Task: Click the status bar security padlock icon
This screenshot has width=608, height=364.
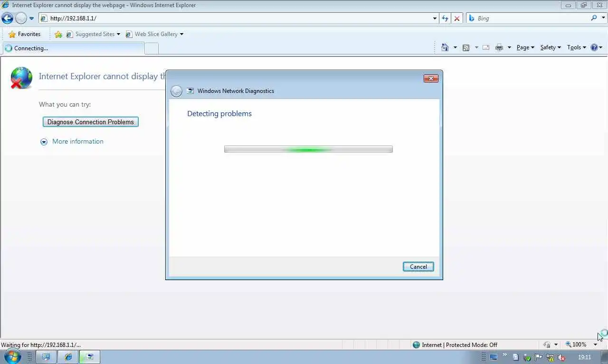Action: [547, 345]
